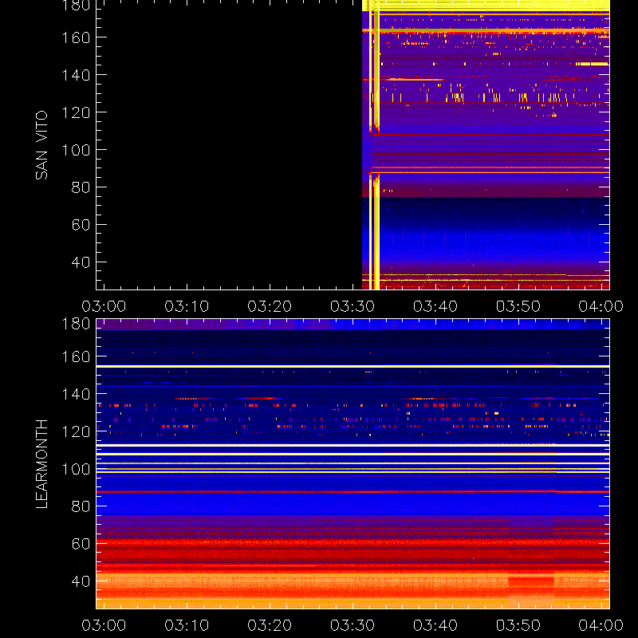This screenshot has height=638, width=638.
Task: Click 03:20 time label below San Vito plot
Action: pyautogui.click(x=270, y=306)
